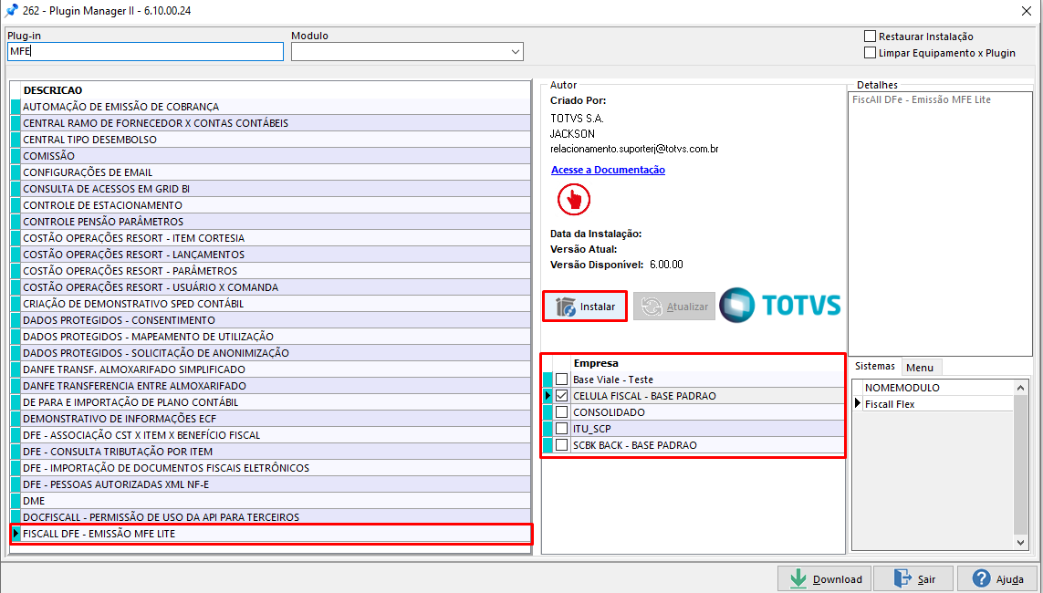Select DE PARA E IMPORTAÇÃO DE PLANO CONTÁBIL
Image resolution: width=1043 pixels, height=593 pixels.
point(276,402)
